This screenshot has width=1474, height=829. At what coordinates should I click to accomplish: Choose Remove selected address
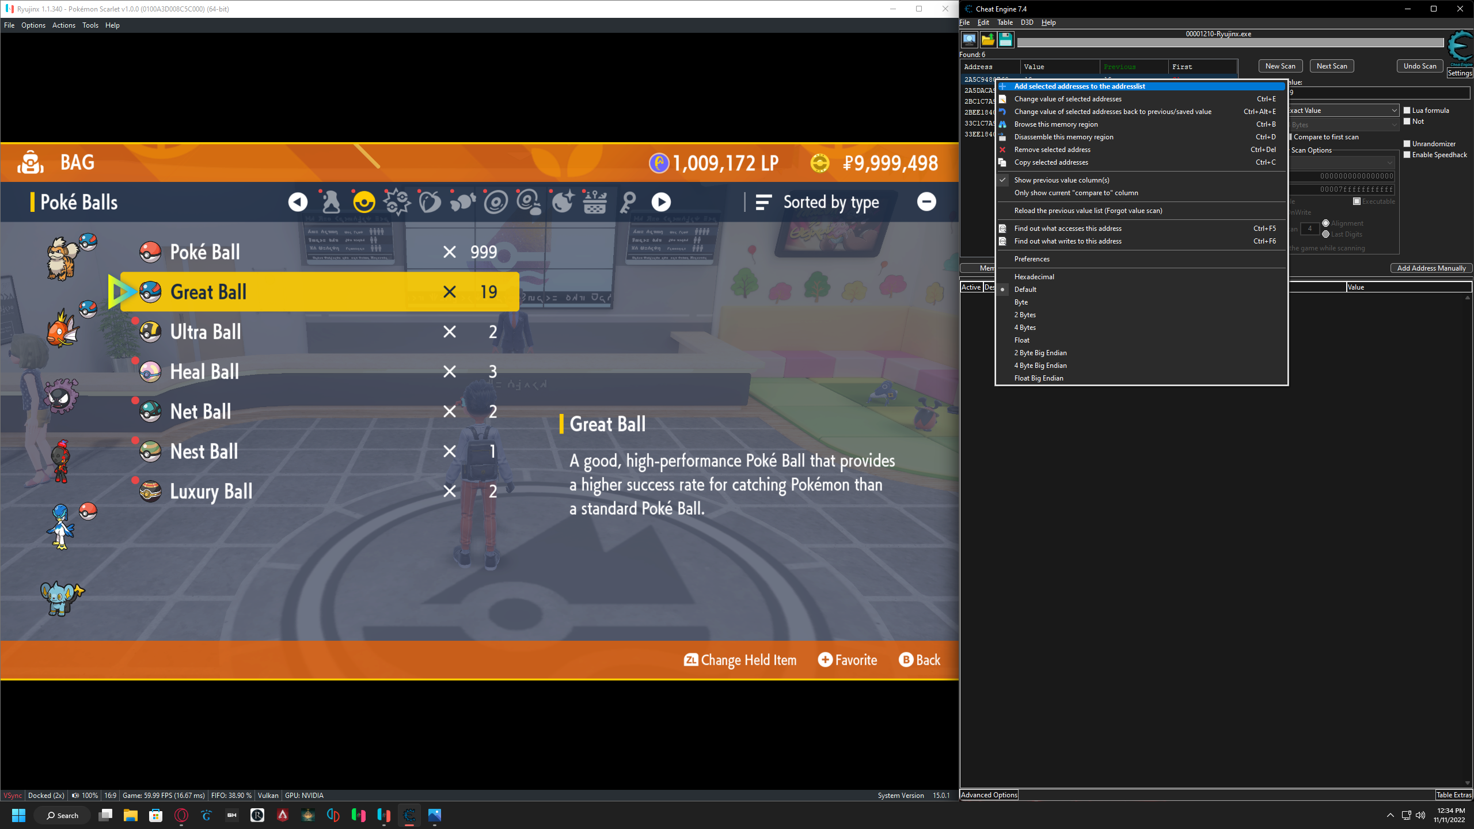click(x=1141, y=150)
